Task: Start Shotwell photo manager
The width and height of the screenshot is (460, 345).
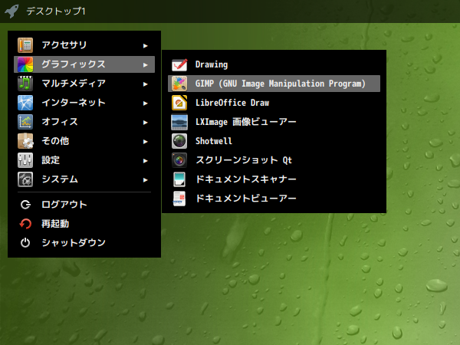Action: pos(274,141)
